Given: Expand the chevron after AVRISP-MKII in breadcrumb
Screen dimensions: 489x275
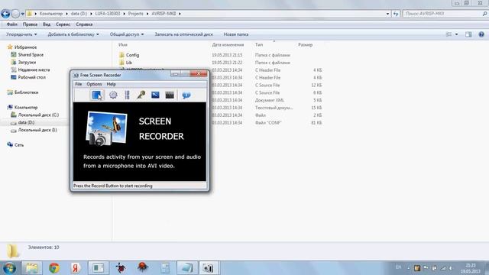Looking at the screenshot, I should coord(180,14).
